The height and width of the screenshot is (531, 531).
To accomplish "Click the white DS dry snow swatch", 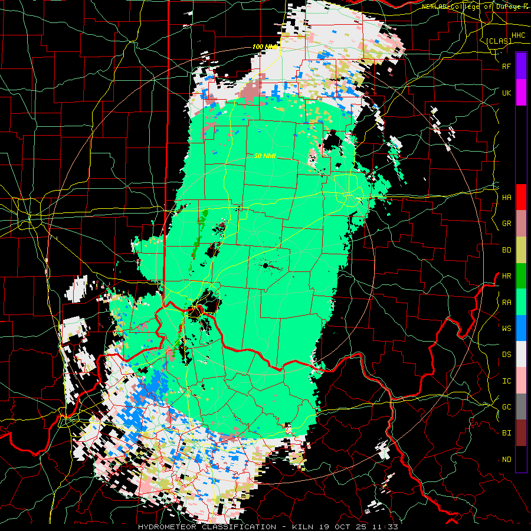I will 521,354.
